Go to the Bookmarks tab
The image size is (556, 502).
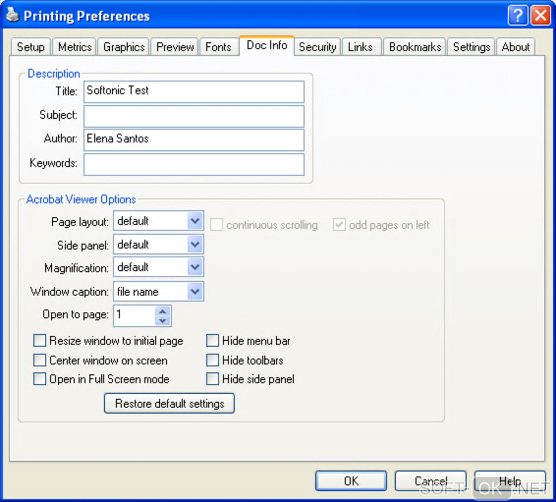415,47
